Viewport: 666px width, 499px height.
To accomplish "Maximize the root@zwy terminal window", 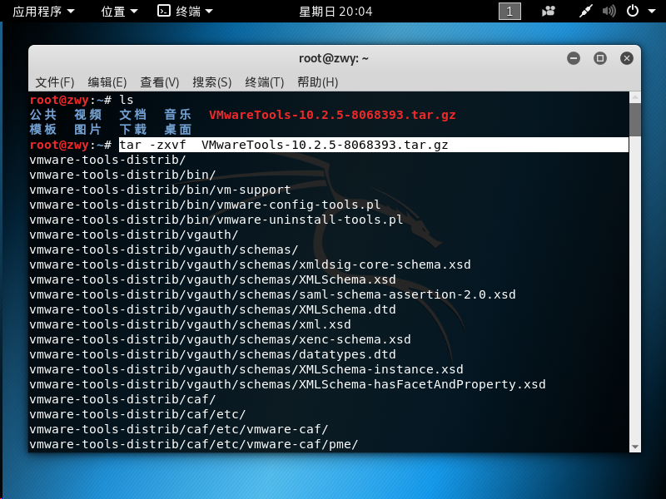I will [x=600, y=58].
